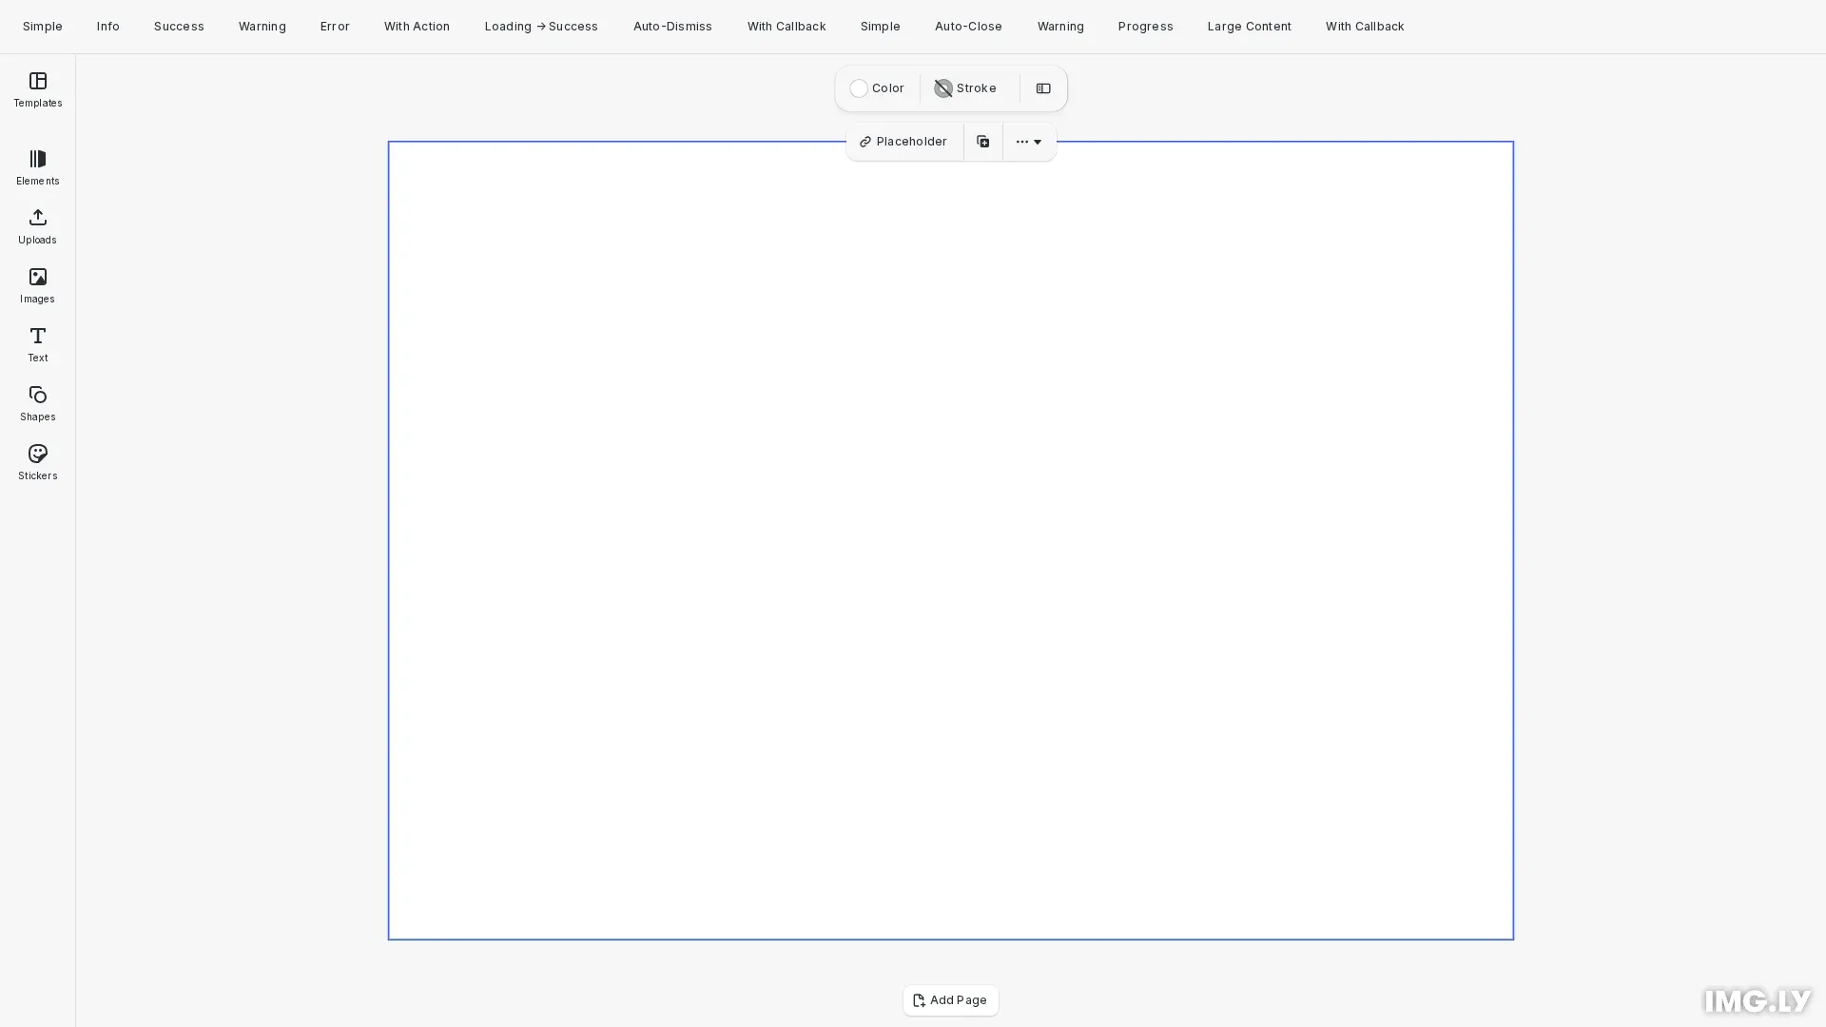Open the Templates panel
1826x1027 pixels.
[37, 90]
